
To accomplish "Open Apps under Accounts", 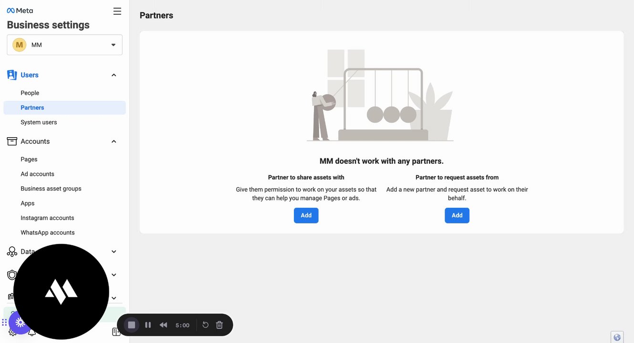I will (x=28, y=203).
